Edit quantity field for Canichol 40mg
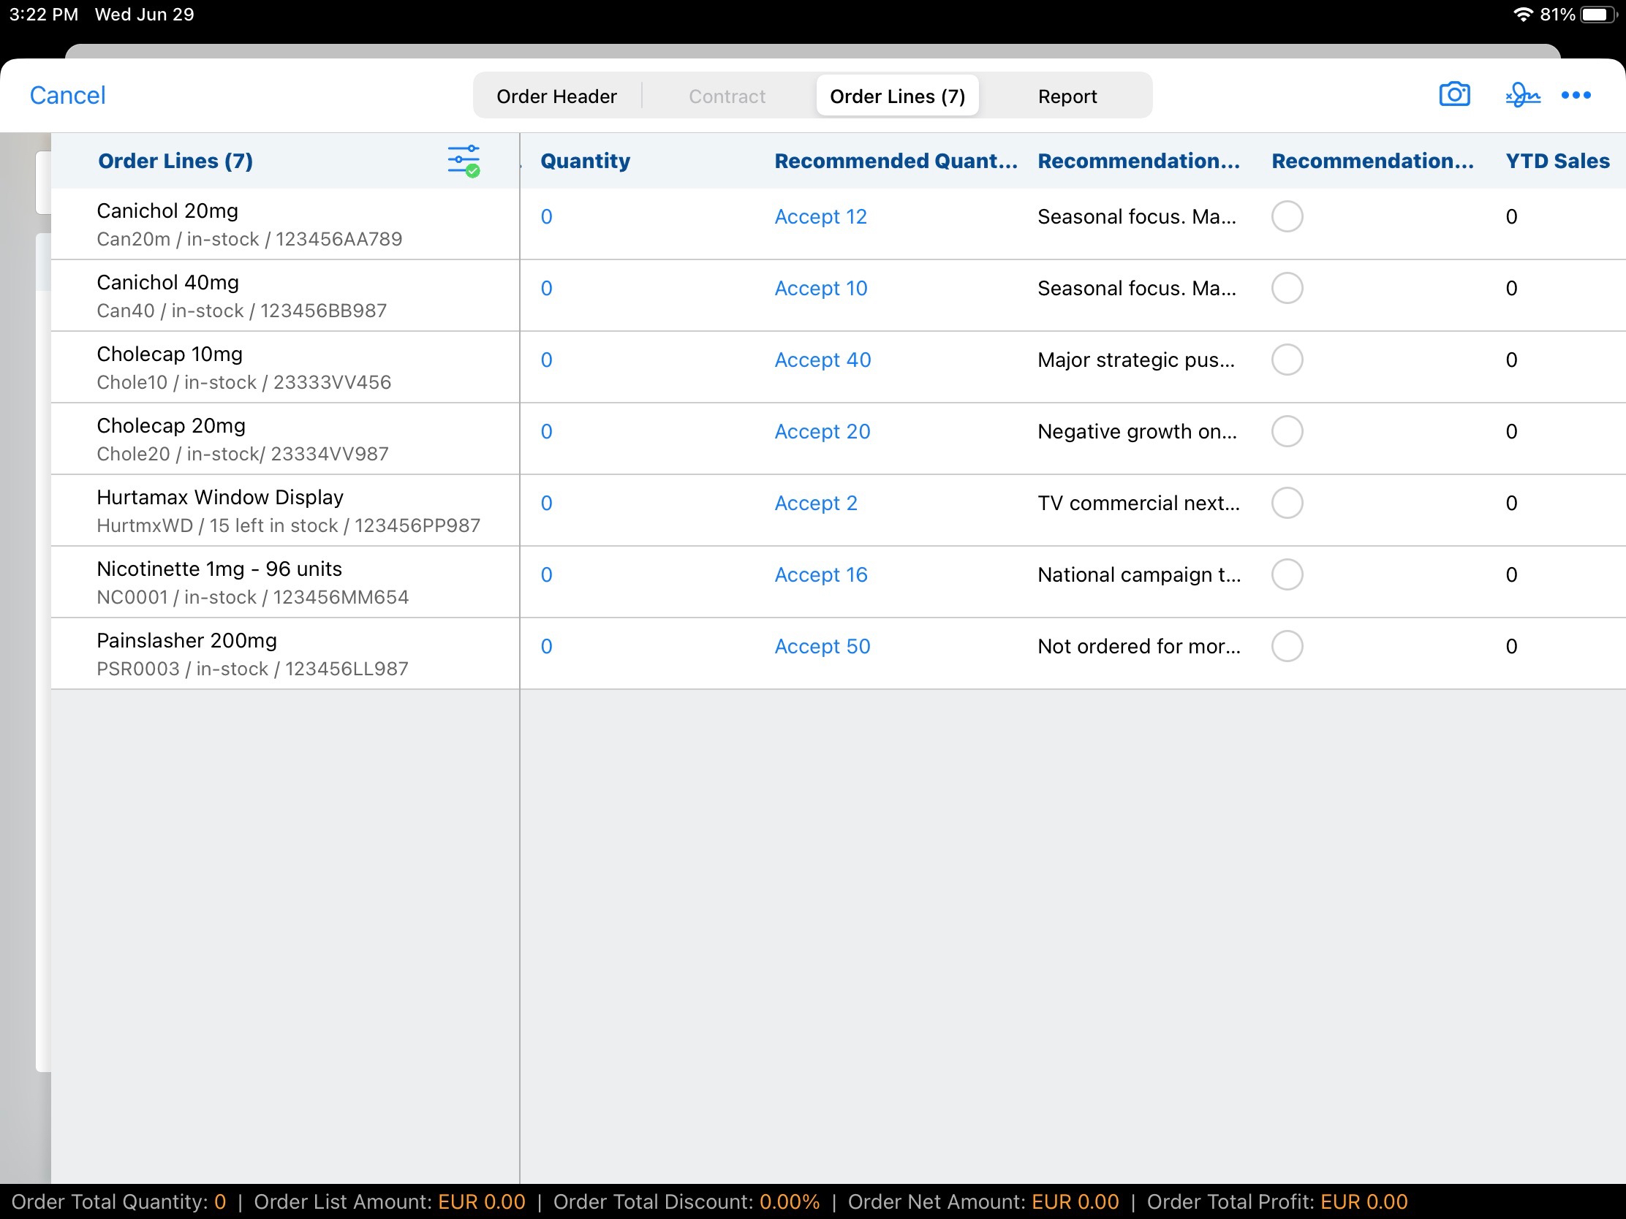Screen dimensions: 1626x1219 [x=546, y=288]
